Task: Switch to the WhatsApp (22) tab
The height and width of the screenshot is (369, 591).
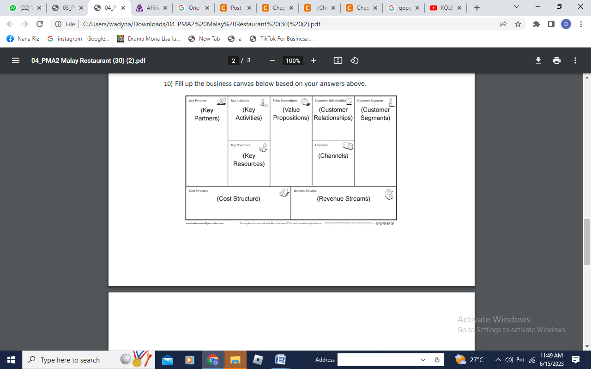Action: point(25,8)
